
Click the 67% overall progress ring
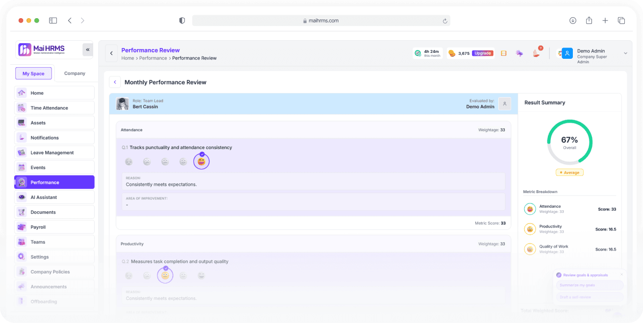569,142
